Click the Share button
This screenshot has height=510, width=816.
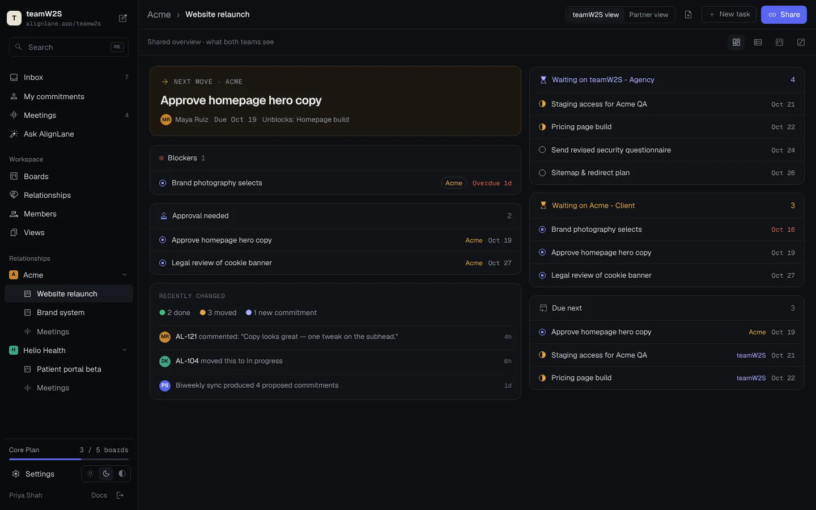pyautogui.click(x=784, y=15)
